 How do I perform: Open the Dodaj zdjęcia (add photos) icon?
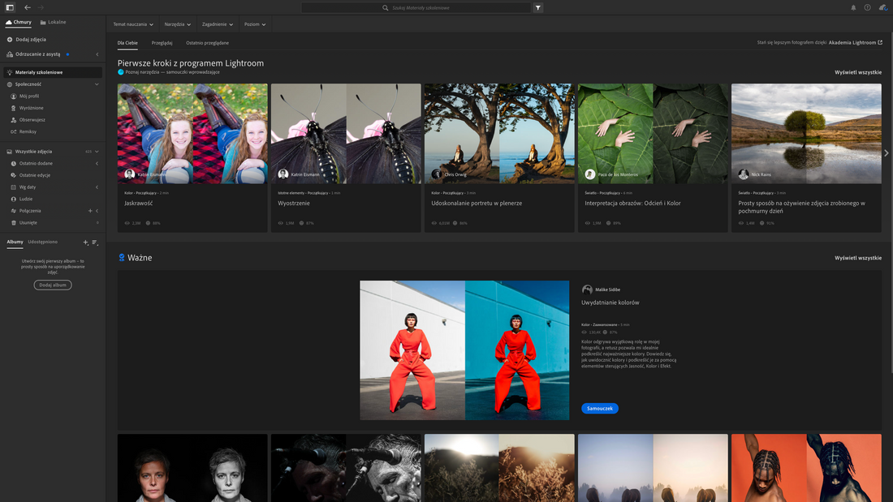[x=8, y=38]
